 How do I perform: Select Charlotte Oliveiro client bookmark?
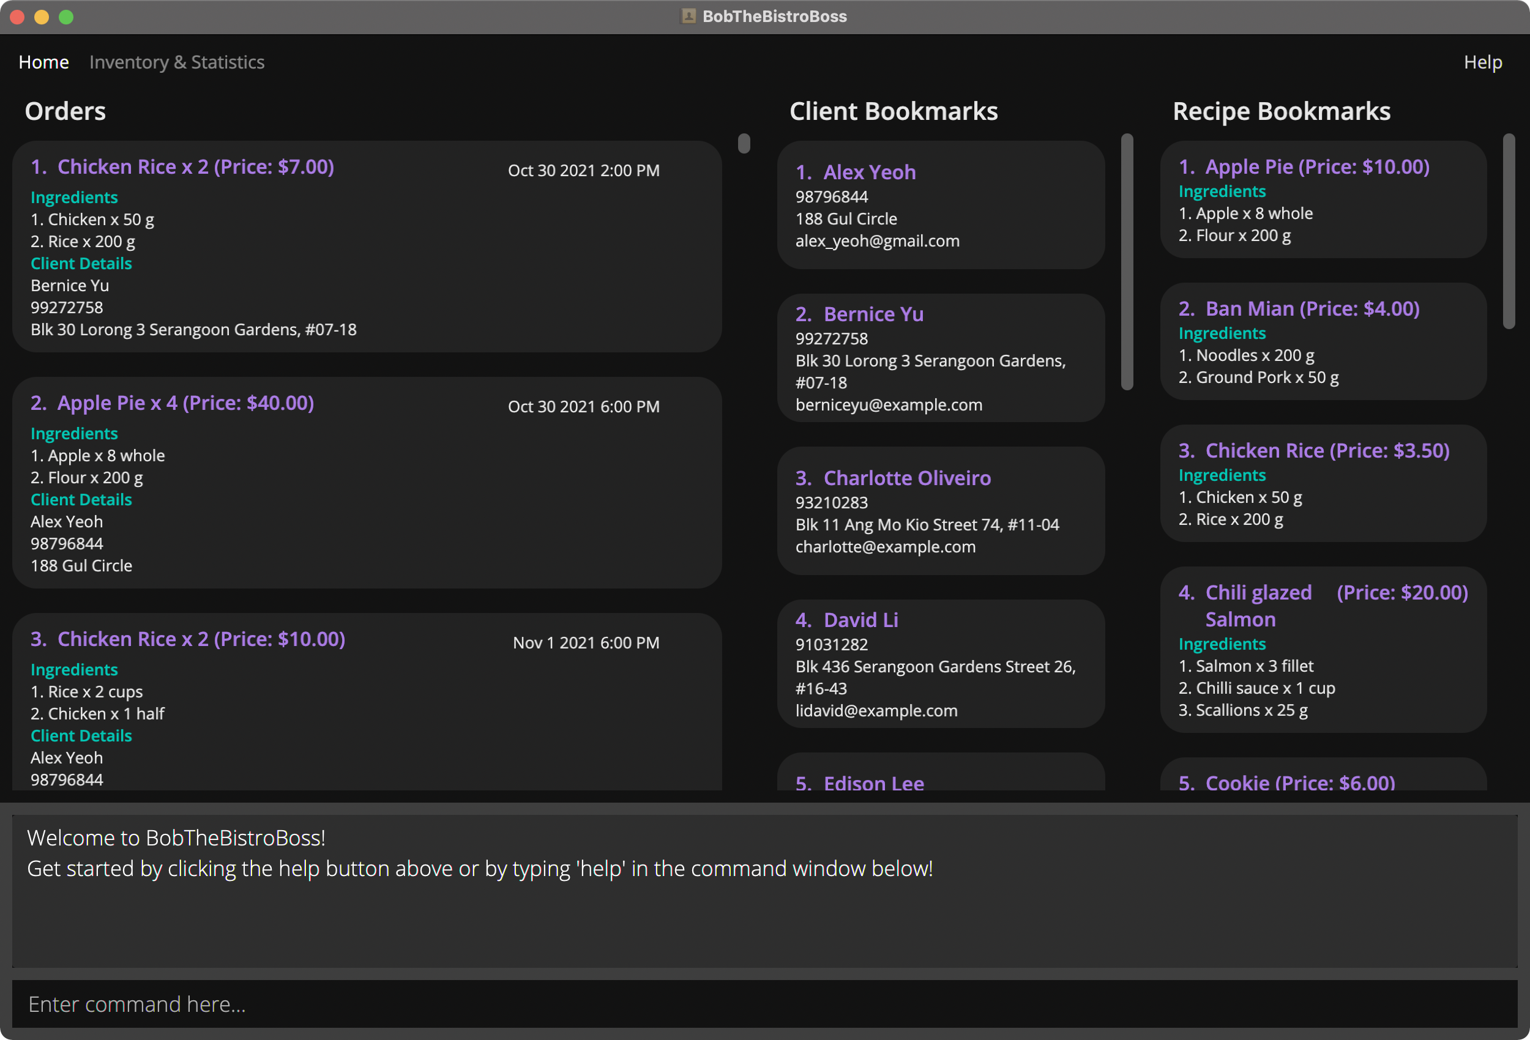(x=940, y=510)
